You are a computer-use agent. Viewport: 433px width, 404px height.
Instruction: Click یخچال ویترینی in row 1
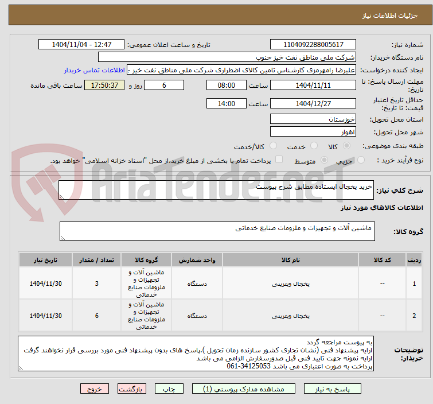[291, 284]
